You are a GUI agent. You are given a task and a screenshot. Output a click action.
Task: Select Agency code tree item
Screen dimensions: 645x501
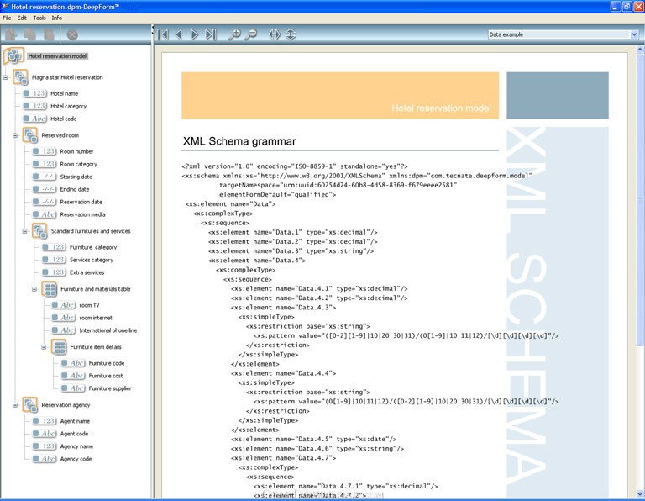tap(76, 459)
